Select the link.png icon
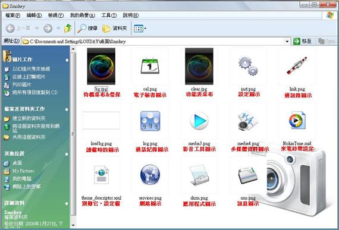This screenshot has height=230, width=339. (297, 65)
